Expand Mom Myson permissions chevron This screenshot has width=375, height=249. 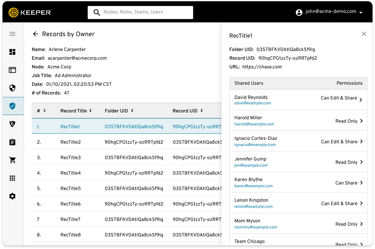361,224
